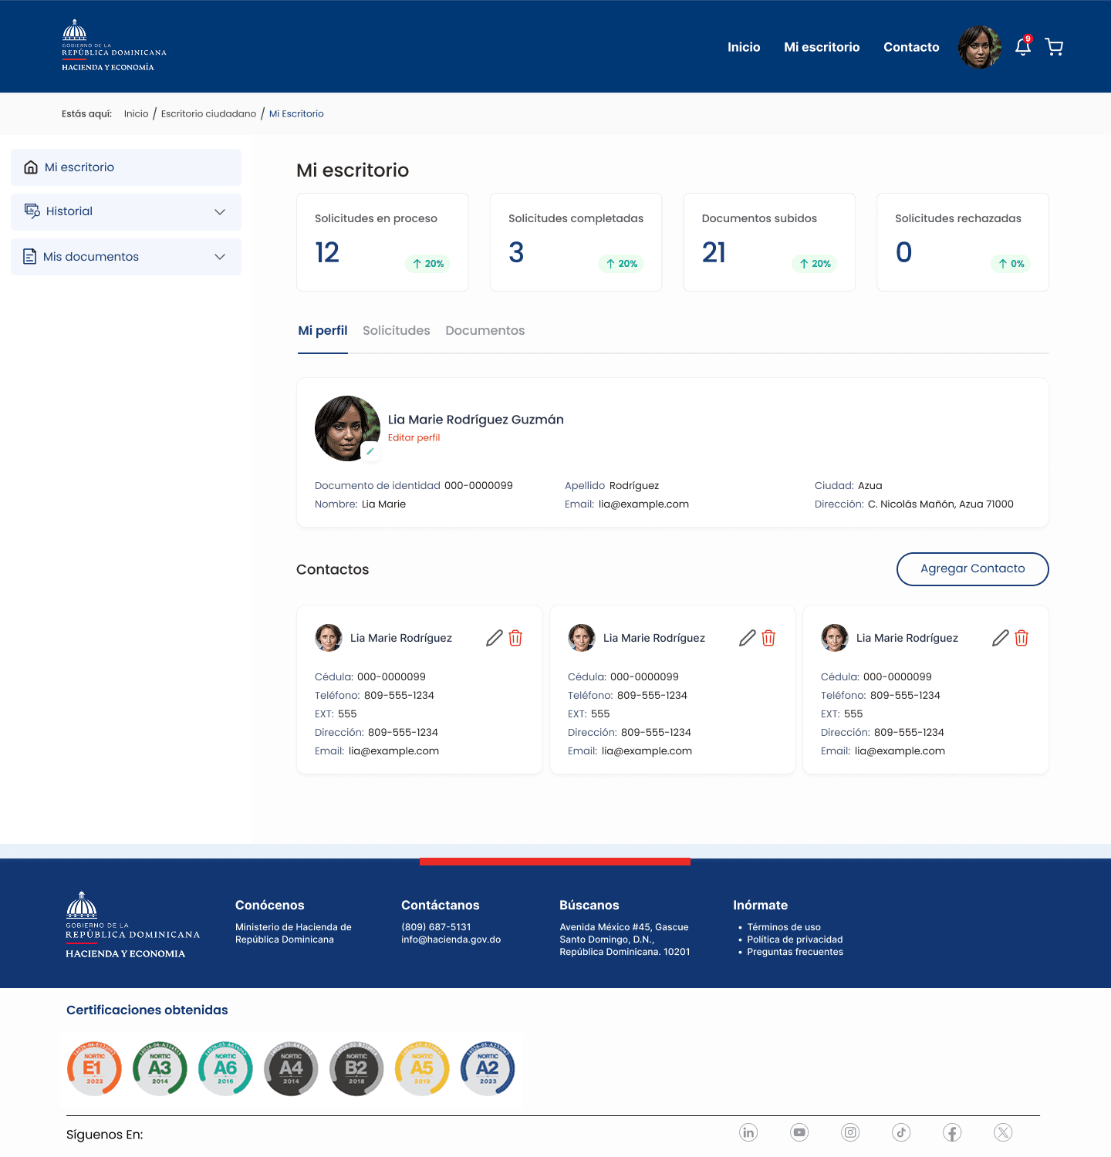
Task: Switch to the Documentos tab
Action: pos(485,331)
